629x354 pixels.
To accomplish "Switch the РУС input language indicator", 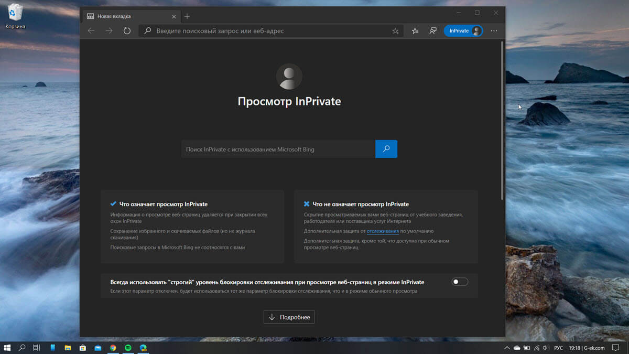I will tap(559, 348).
